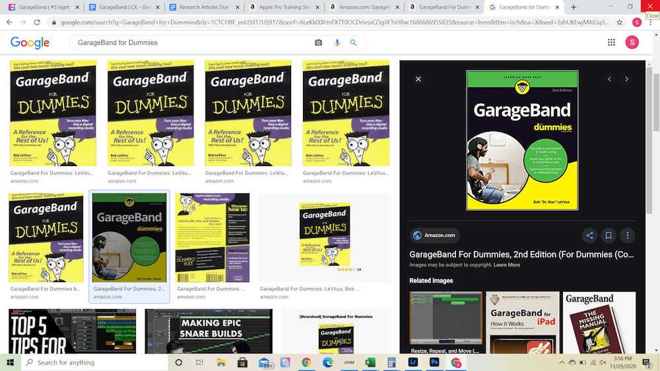This screenshot has width=660, height=371.
Task: Open Google account avatar S
Action: pos(632,42)
